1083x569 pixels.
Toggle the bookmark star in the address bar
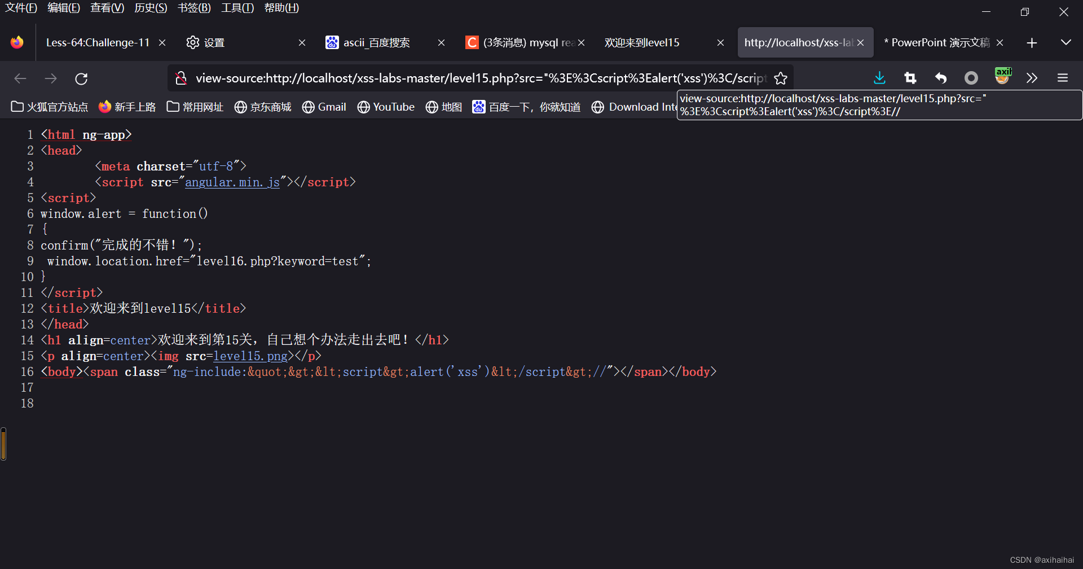(x=781, y=78)
